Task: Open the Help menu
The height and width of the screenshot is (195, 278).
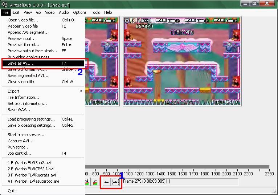Action: click(x=108, y=12)
